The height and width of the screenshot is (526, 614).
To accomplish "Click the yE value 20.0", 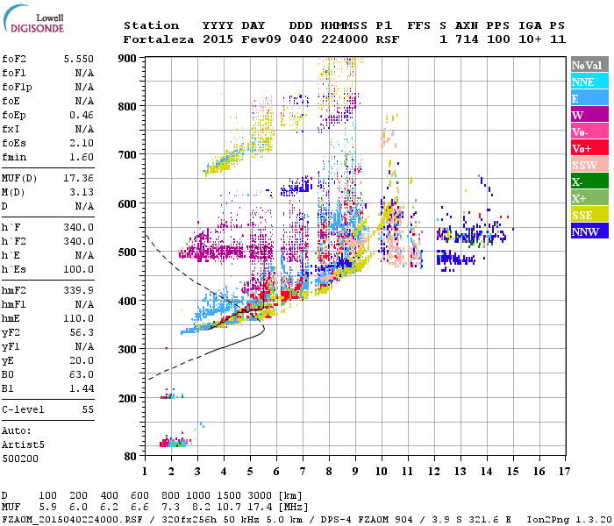I will pos(82,361).
